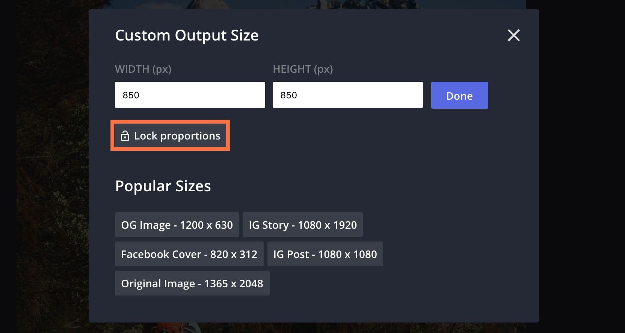Click the Popular Sizes heading

(163, 186)
